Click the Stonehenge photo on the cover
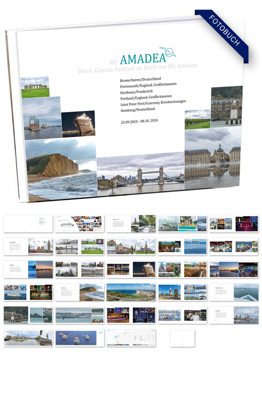The image size is (262, 401). (35, 87)
